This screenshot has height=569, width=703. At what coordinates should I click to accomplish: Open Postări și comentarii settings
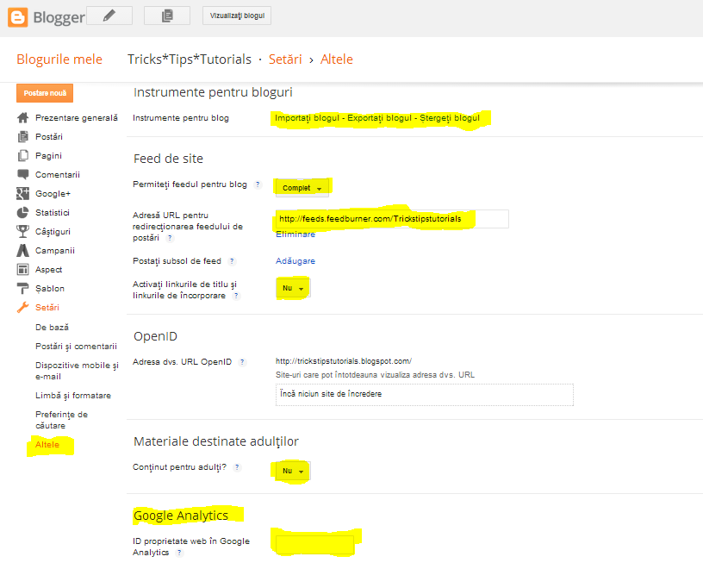pyautogui.click(x=76, y=346)
